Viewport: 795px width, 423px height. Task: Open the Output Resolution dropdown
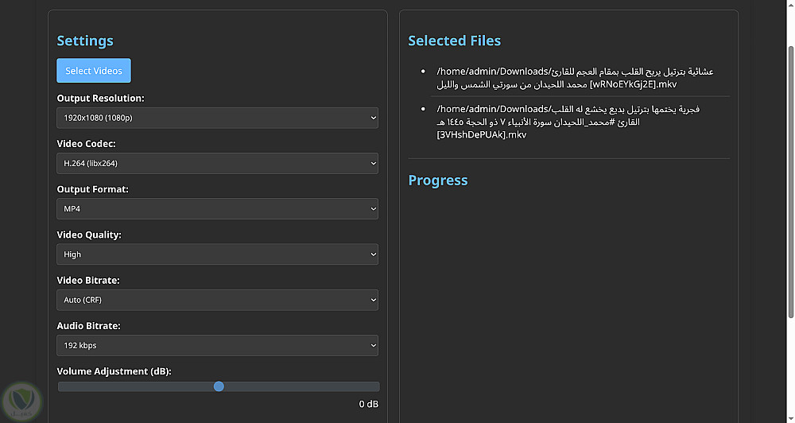click(217, 118)
